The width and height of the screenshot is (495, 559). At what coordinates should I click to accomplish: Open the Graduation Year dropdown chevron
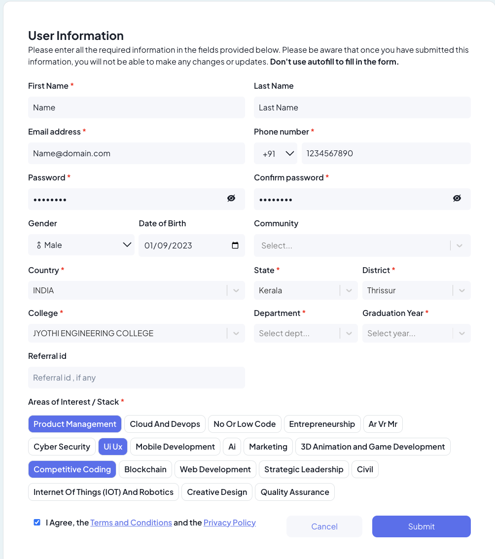[462, 333]
